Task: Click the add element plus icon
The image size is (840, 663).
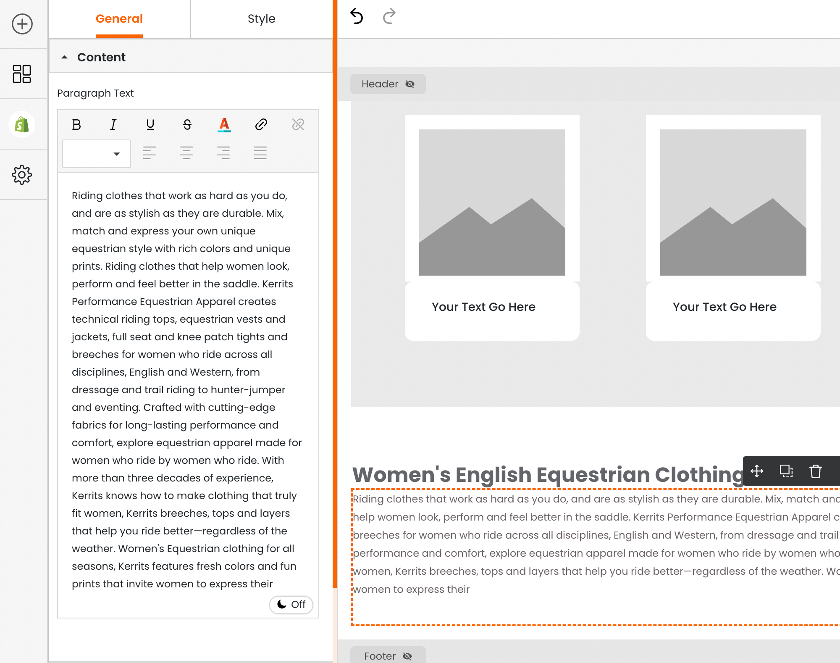Action: click(x=22, y=24)
